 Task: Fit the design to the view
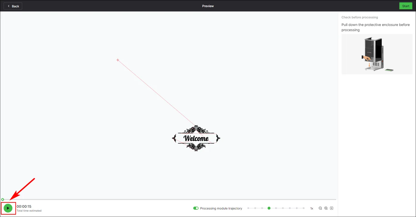tap(332, 208)
